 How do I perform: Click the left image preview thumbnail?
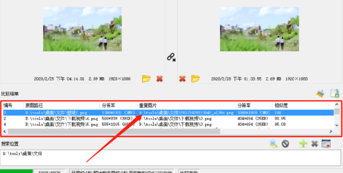[x=82, y=29]
